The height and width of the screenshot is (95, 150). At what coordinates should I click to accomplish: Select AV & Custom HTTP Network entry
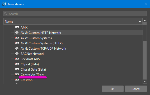tap(41, 33)
